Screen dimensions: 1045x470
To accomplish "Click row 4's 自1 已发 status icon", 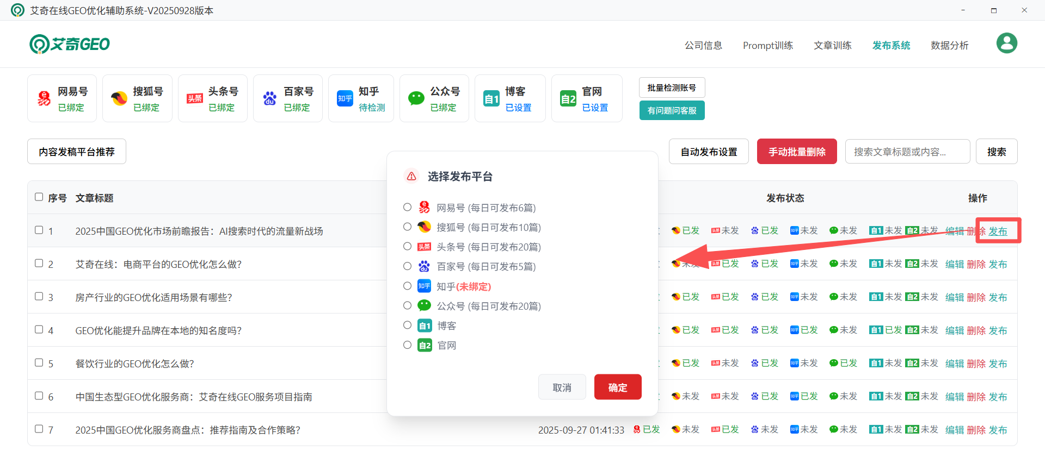I will click(x=876, y=330).
